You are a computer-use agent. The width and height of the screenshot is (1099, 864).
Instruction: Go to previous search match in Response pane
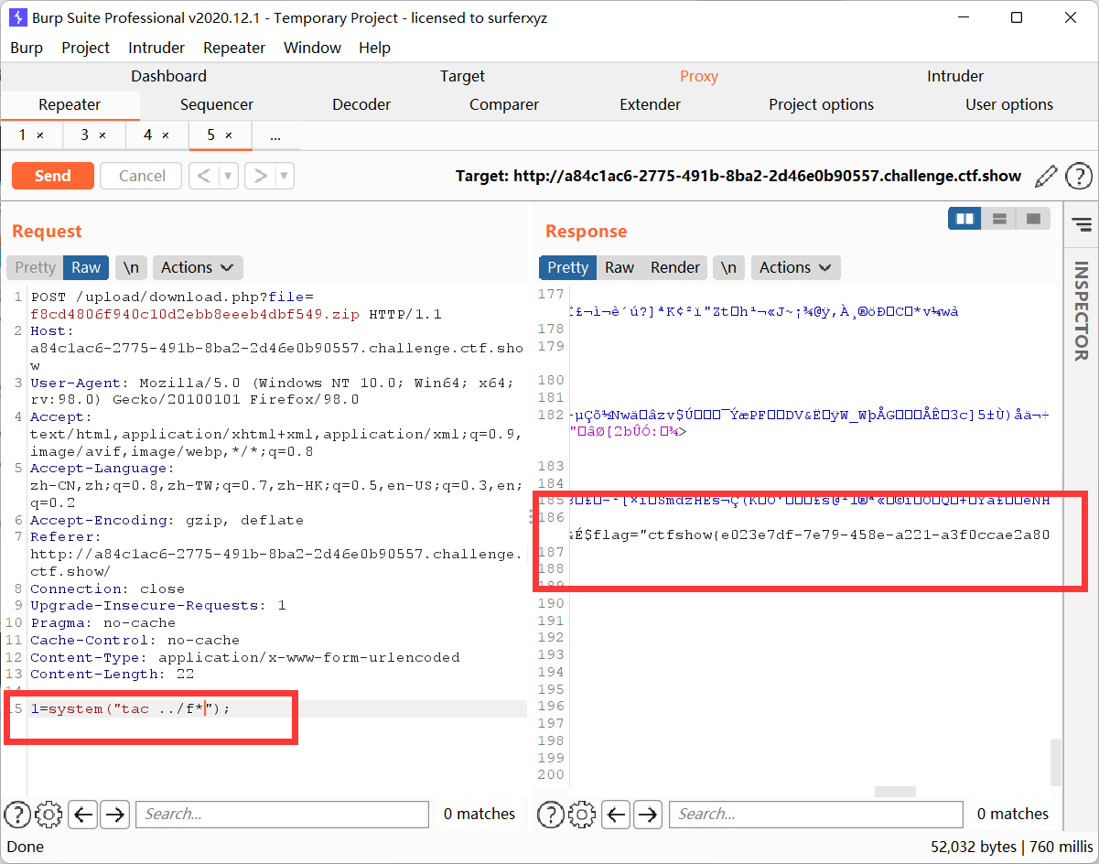click(617, 814)
